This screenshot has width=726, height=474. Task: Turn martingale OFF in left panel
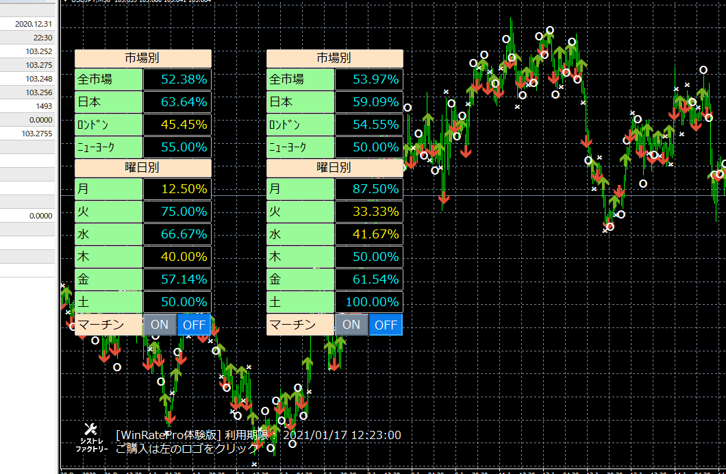point(194,325)
